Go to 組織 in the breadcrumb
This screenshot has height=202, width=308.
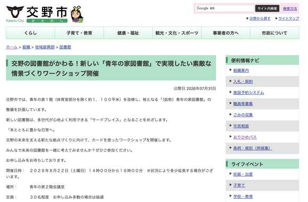coord(27,47)
